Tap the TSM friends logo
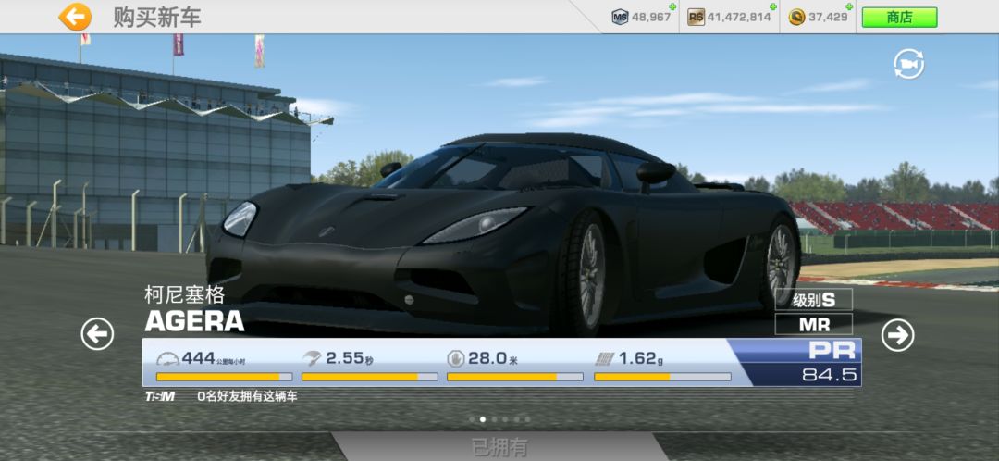 (x=159, y=396)
